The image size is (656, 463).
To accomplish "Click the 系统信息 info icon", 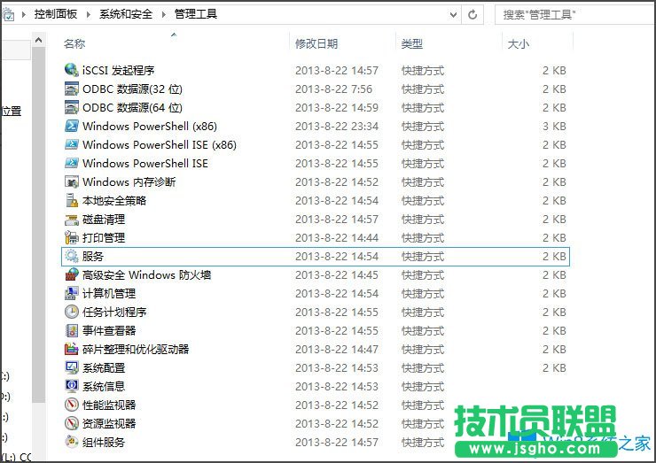I will point(72,386).
